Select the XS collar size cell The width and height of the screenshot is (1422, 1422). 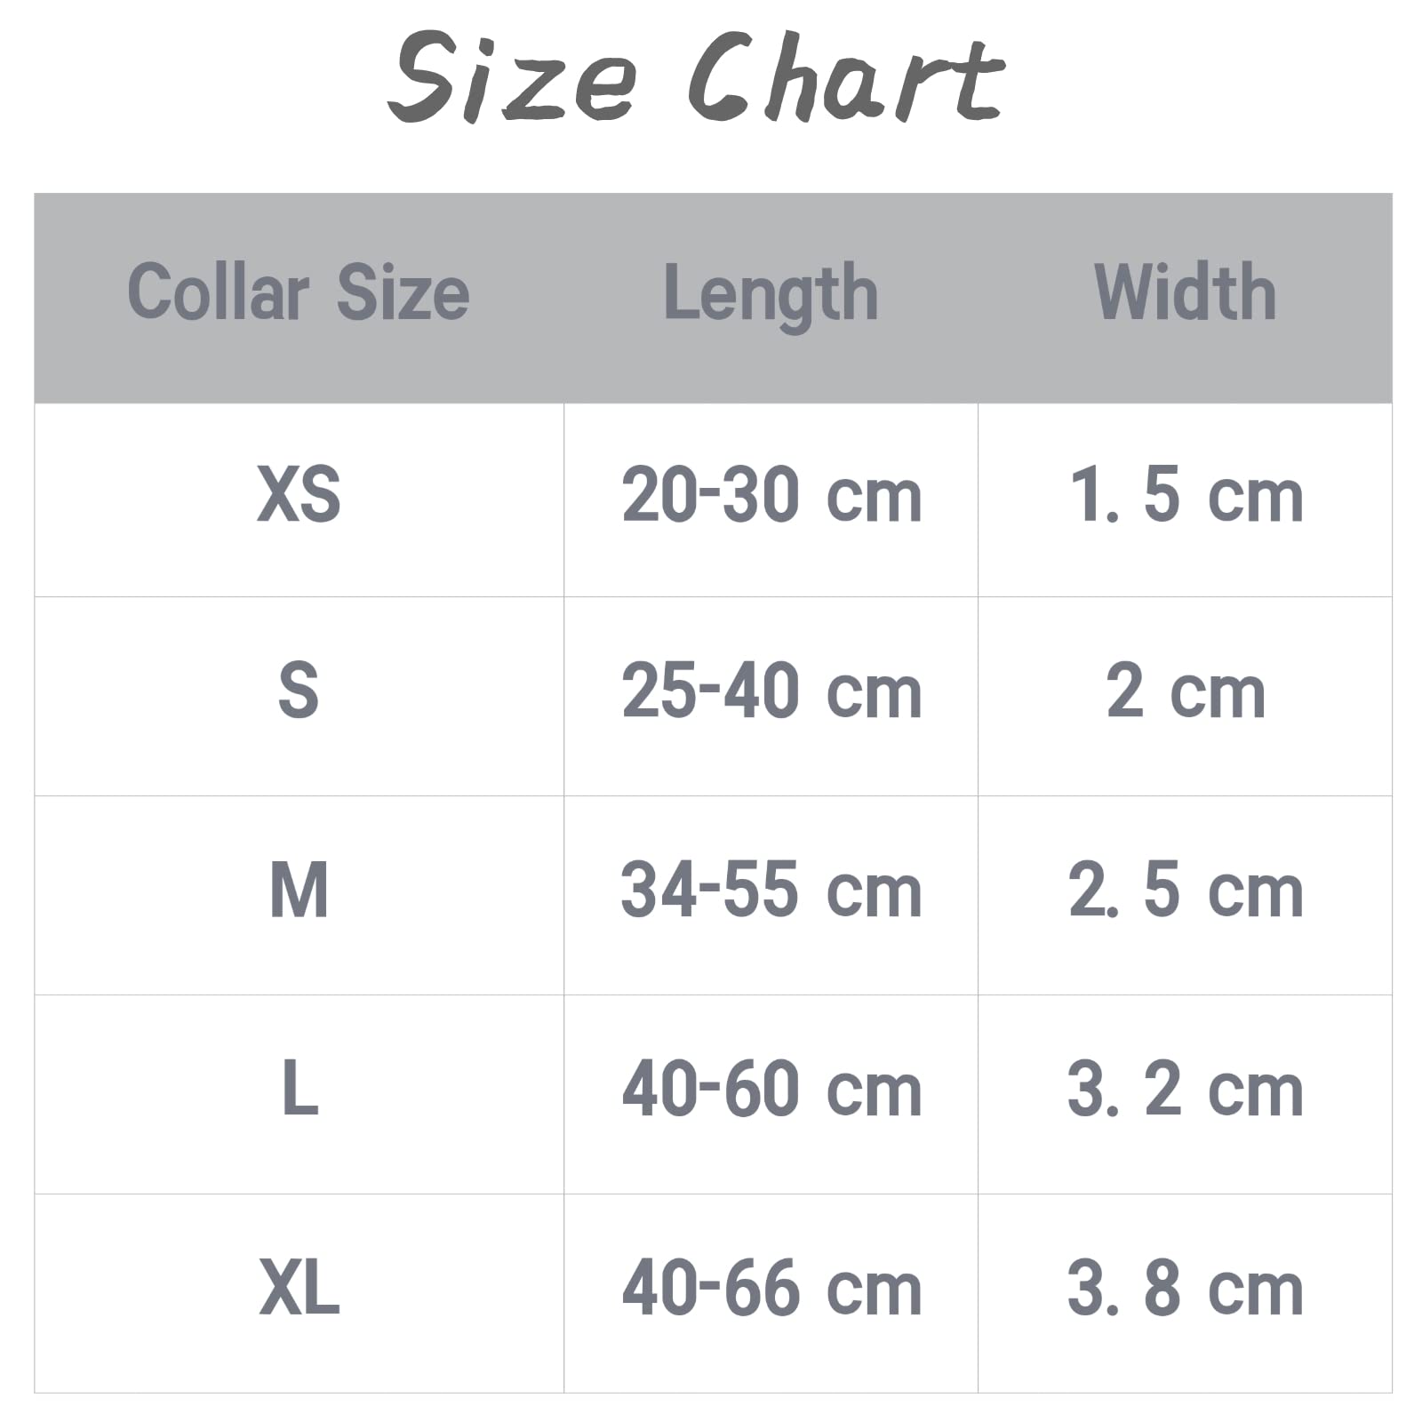[299, 495]
